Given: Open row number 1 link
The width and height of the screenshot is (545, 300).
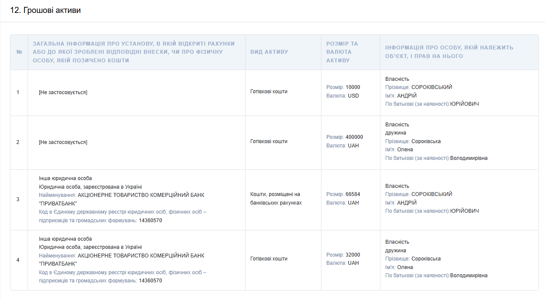Looking at the screenshot, I should (x=18, y=92).
